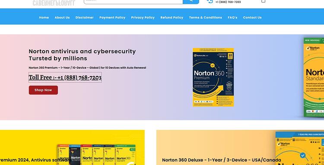
Task: Click the header phone number +1 (888) 768-7203
Action: point(228,2)
